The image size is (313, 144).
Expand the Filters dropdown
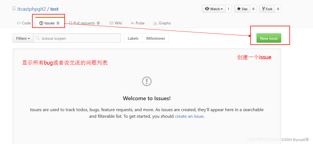coord(23,38)
